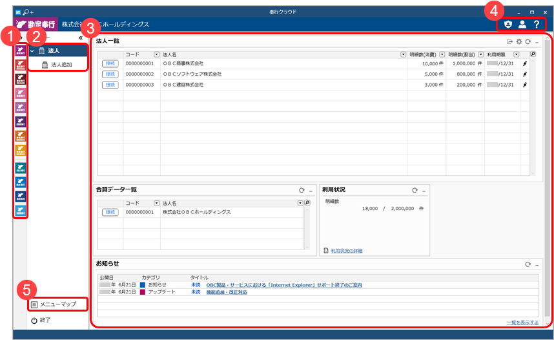Edit ＯＢＣ商事株式会社 with pencil icon

click(525, 64)
